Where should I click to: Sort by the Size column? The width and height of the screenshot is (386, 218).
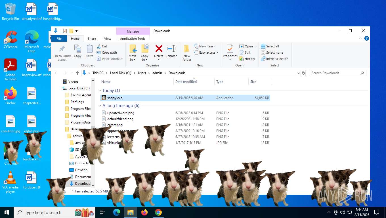click(x=253, y=82)
